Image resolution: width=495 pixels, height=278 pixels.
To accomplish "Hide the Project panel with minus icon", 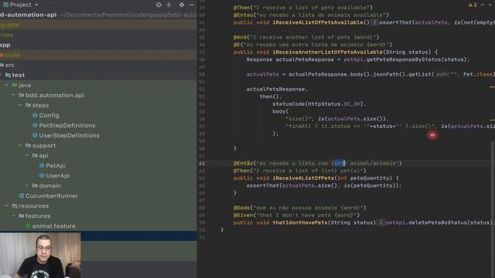I will click(x=192, y=5).
